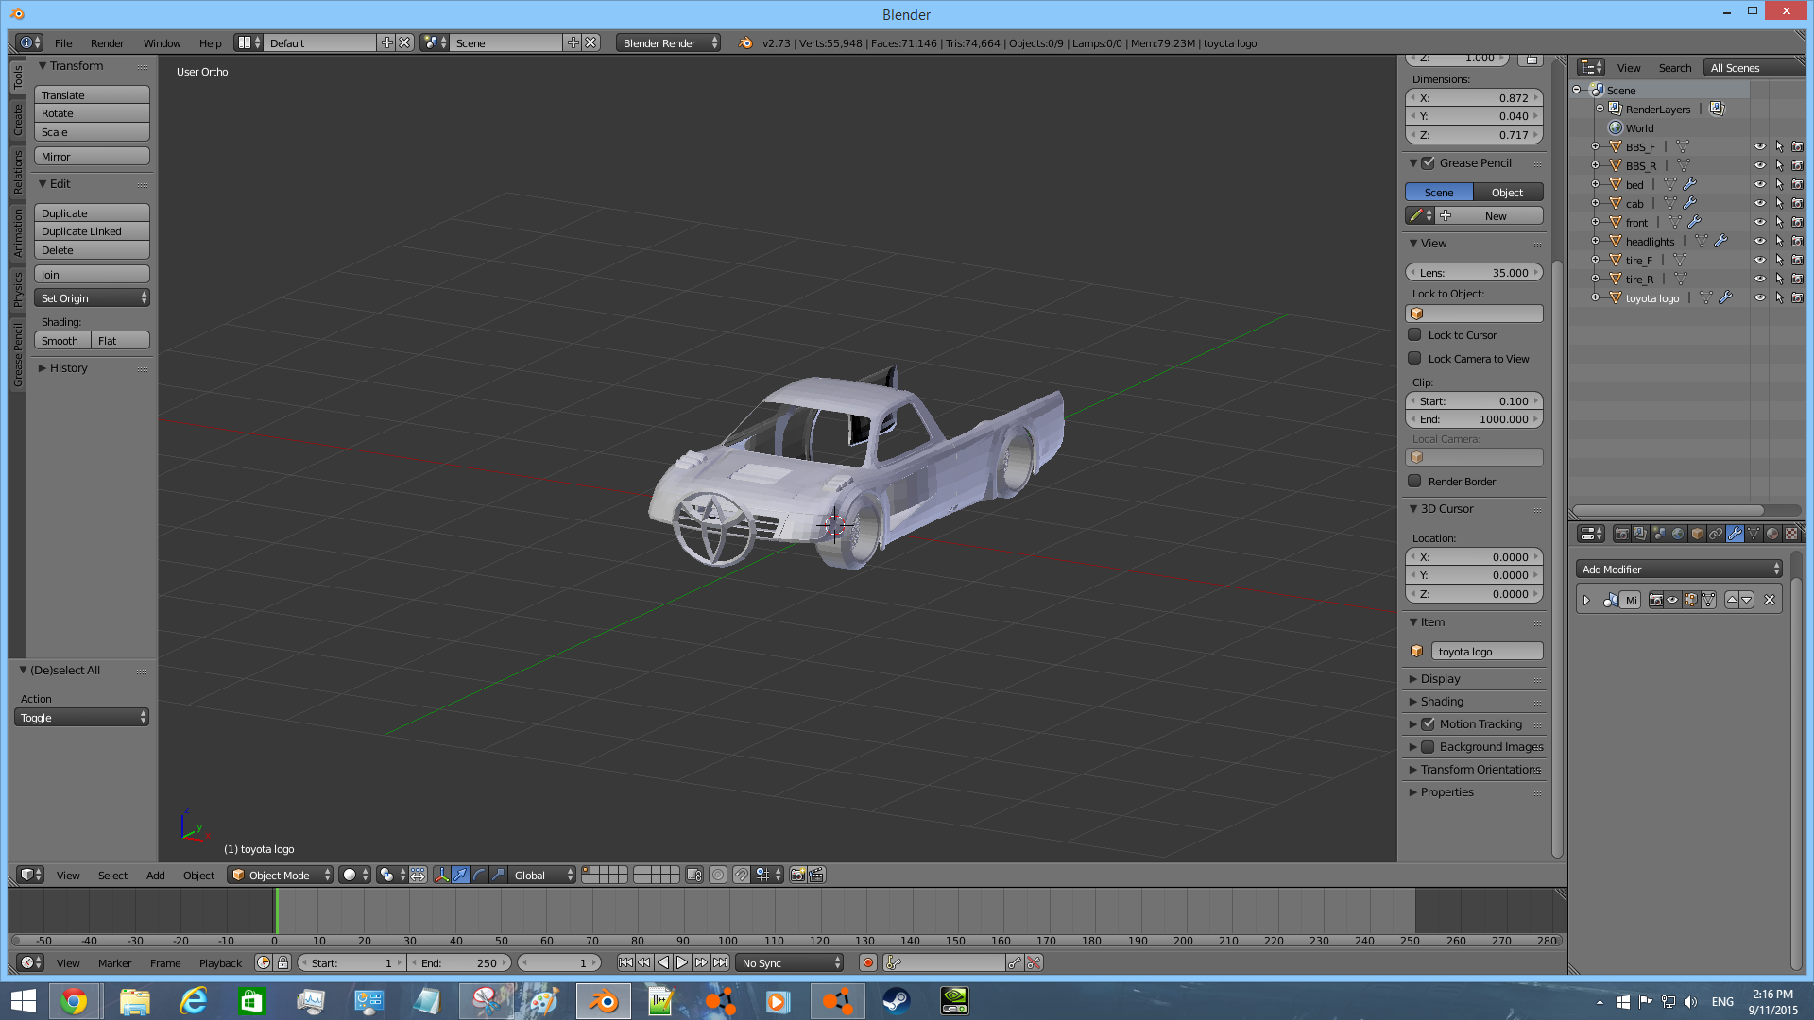Click the Lens value slider field

pyautogui.click(x=1474, y=272)
